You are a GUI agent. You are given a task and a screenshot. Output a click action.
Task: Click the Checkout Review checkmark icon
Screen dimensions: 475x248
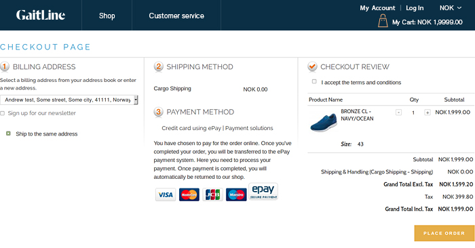[312, 66]
